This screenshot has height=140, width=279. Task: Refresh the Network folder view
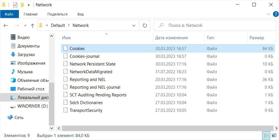(x=145, y=25)
